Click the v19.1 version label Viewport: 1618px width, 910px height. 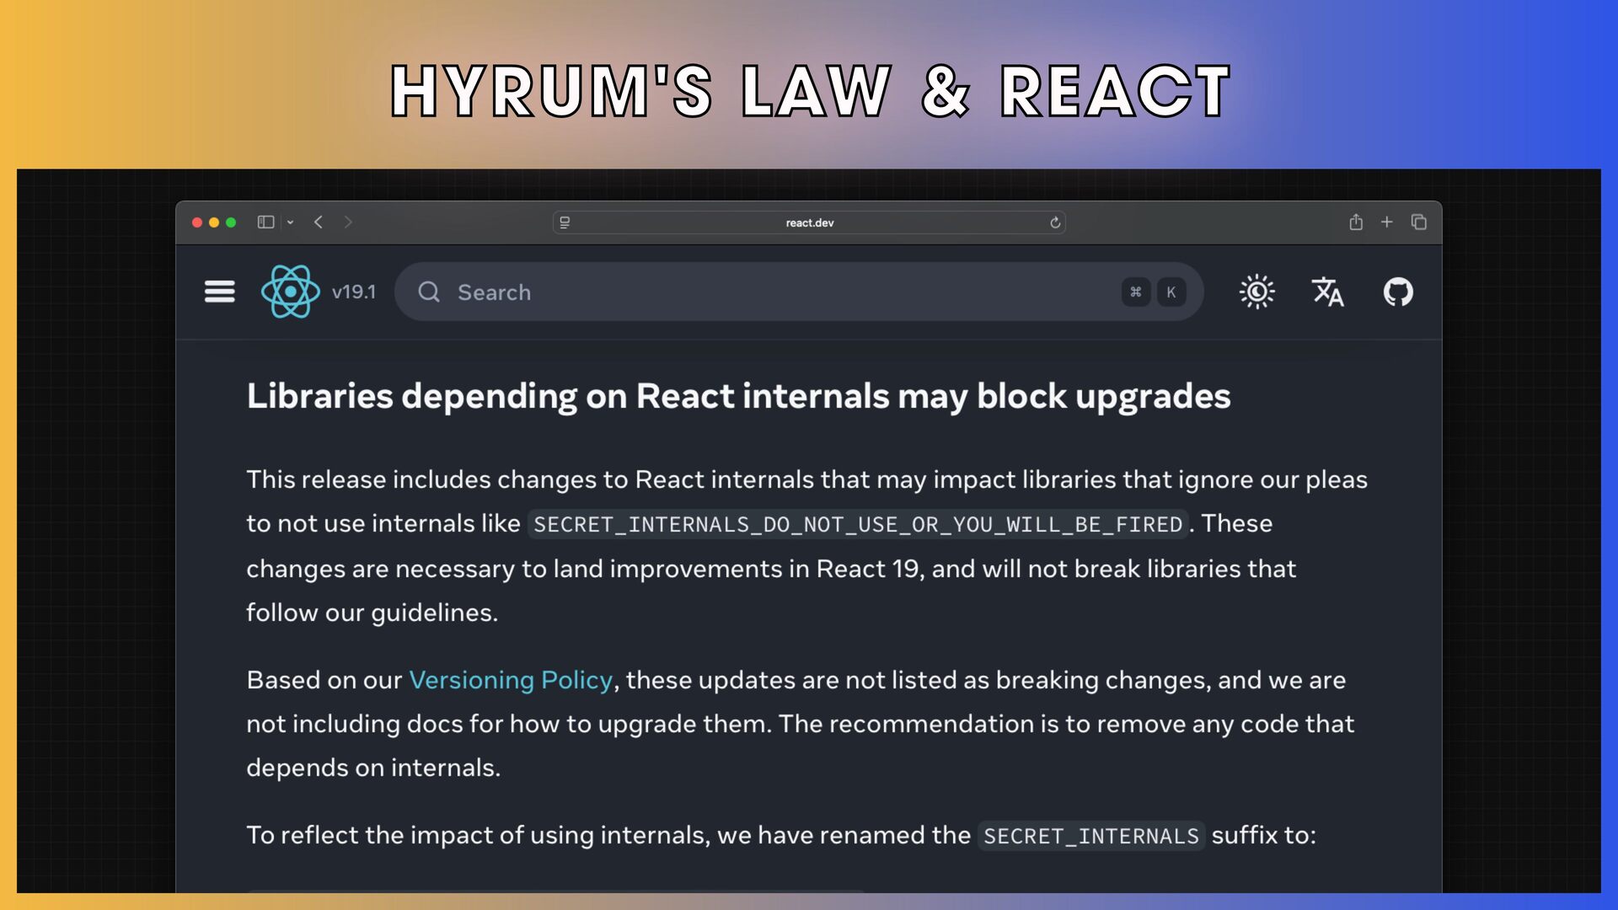tap(354, 292)
